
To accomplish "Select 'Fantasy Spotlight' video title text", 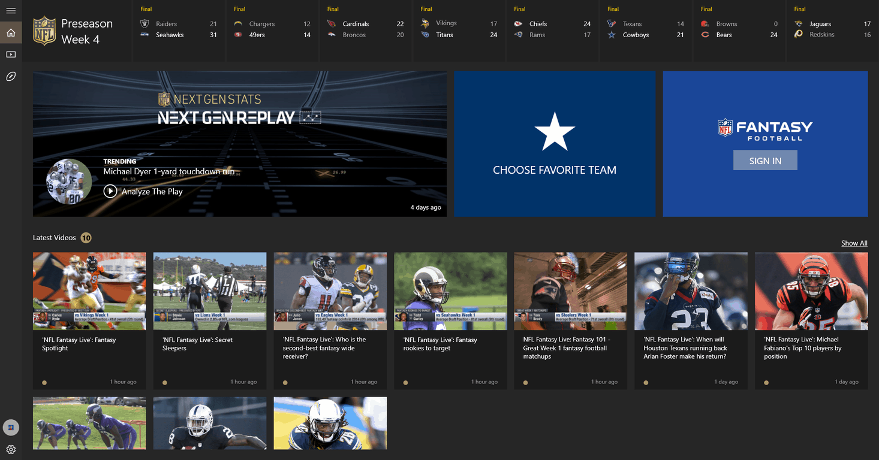I will point(79,344).
